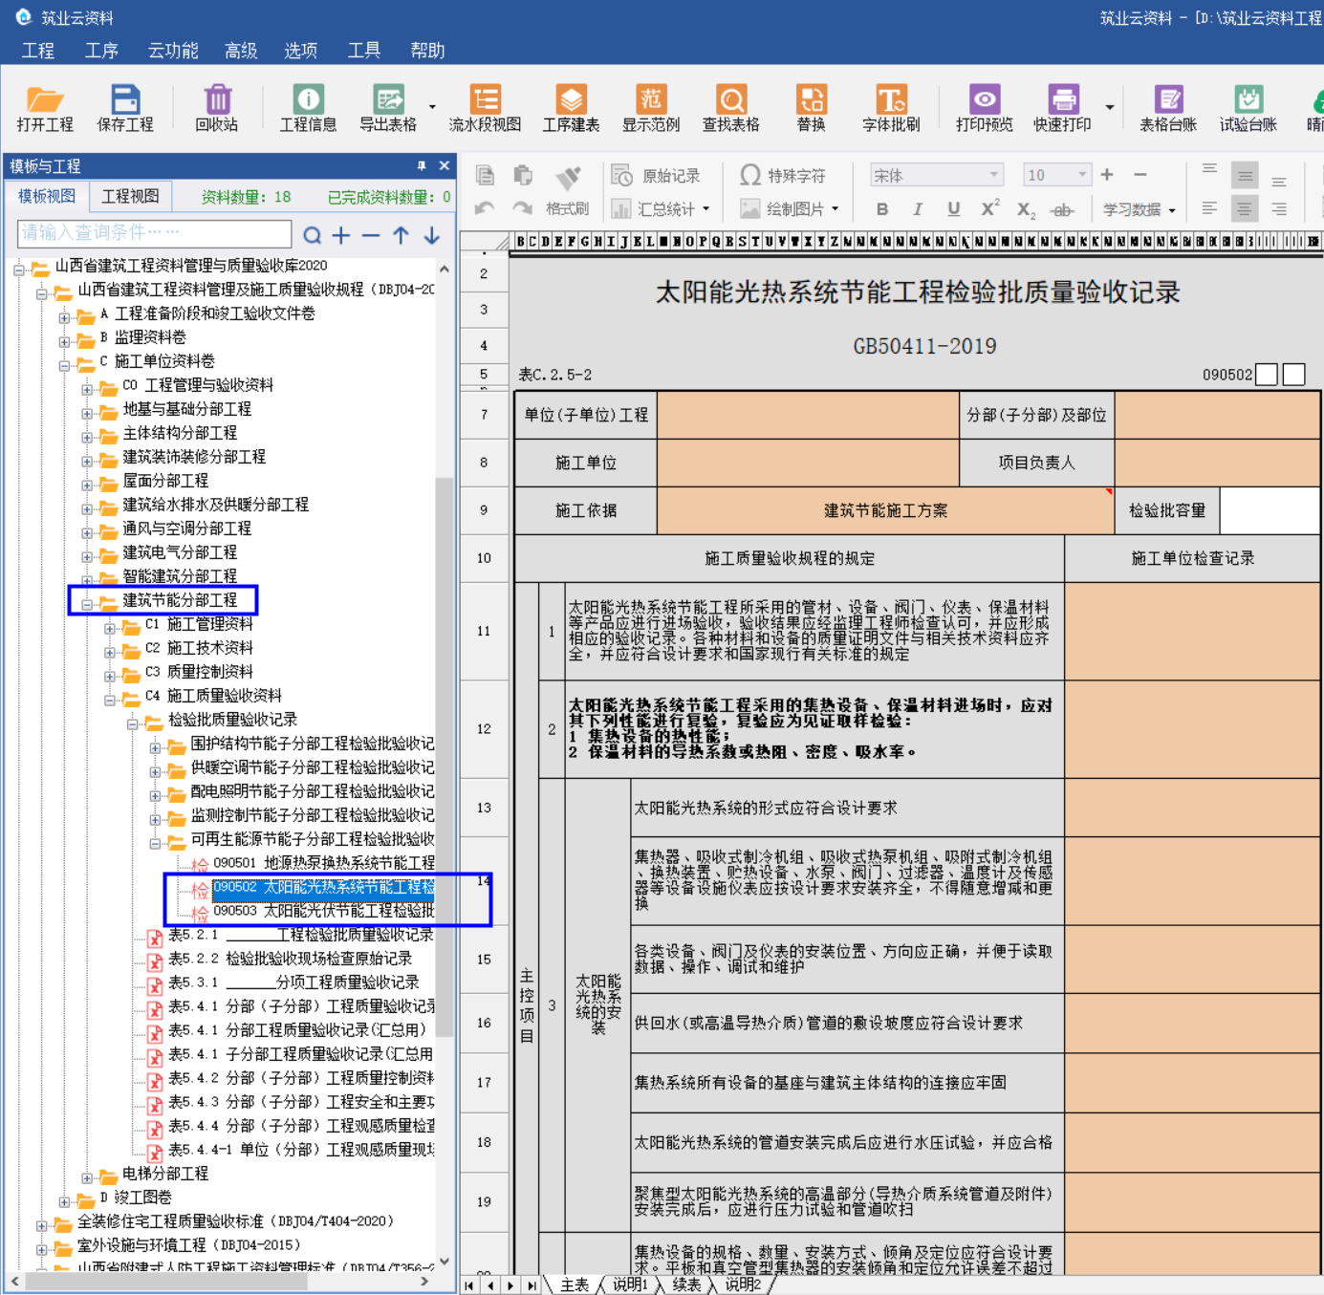This screenshot has height=1295, width=1324.
Task: Toggle italic formatting
Action: tap(918, 209)
